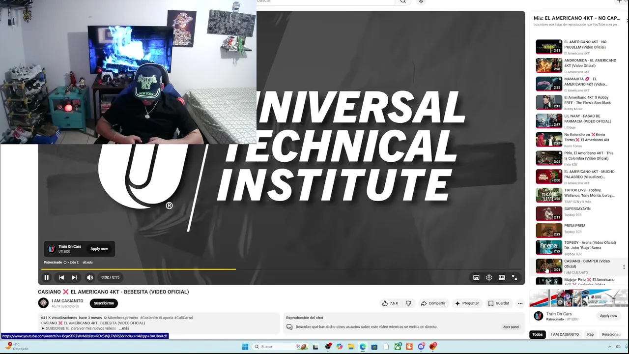This screenshot has height=354, width=629.
Task: Save video with Guardar button
Action: point(498,303)
